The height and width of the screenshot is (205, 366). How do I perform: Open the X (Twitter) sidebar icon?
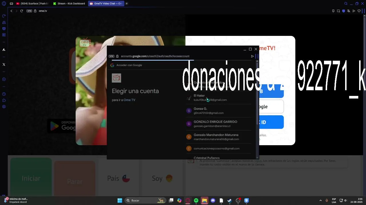pos(4,65)
